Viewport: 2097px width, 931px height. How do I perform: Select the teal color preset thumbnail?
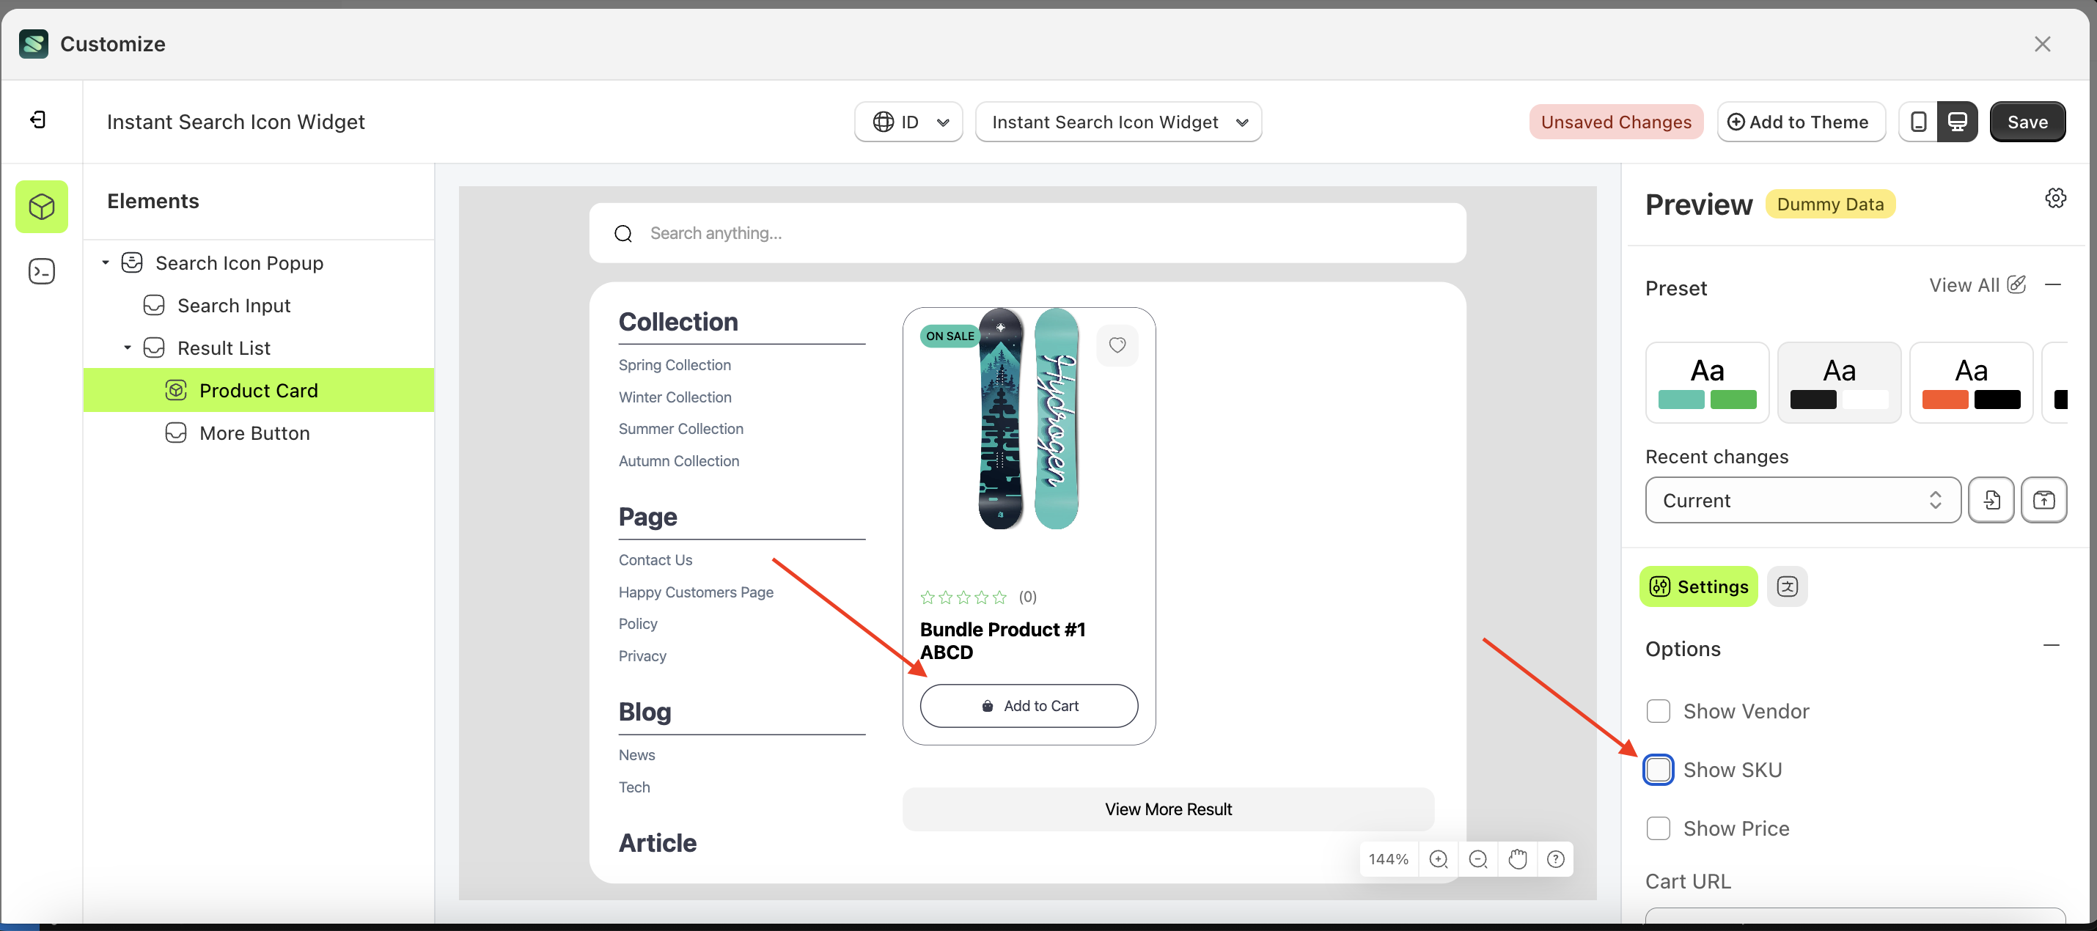[x=1707, y=382]
